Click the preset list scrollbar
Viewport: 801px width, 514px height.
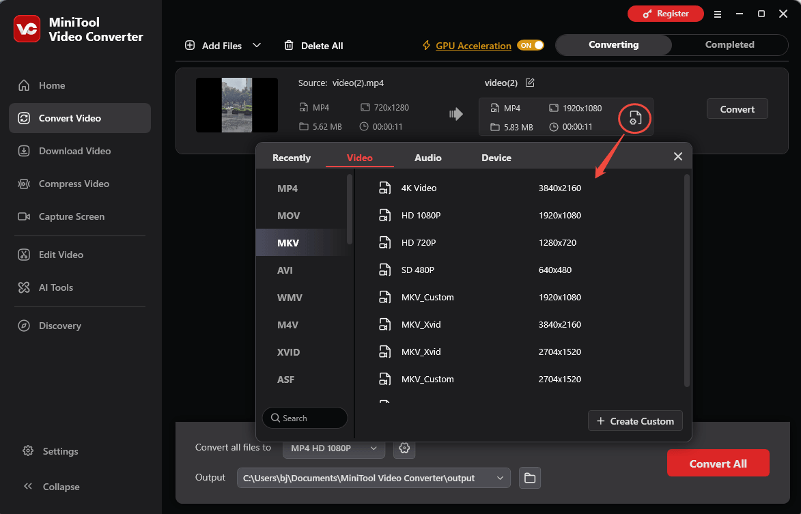pos(686,281)
